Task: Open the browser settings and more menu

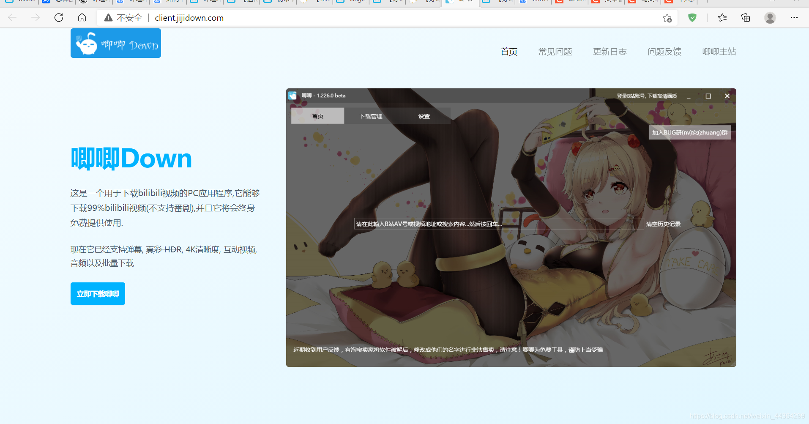Action: (x=794, y=18)
